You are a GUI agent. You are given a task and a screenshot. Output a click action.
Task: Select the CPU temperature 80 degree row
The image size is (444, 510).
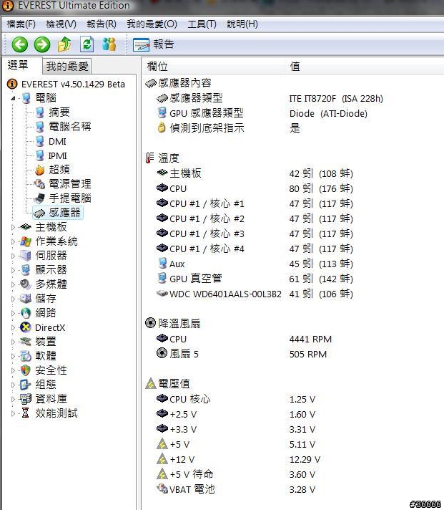tap(255, 188)
